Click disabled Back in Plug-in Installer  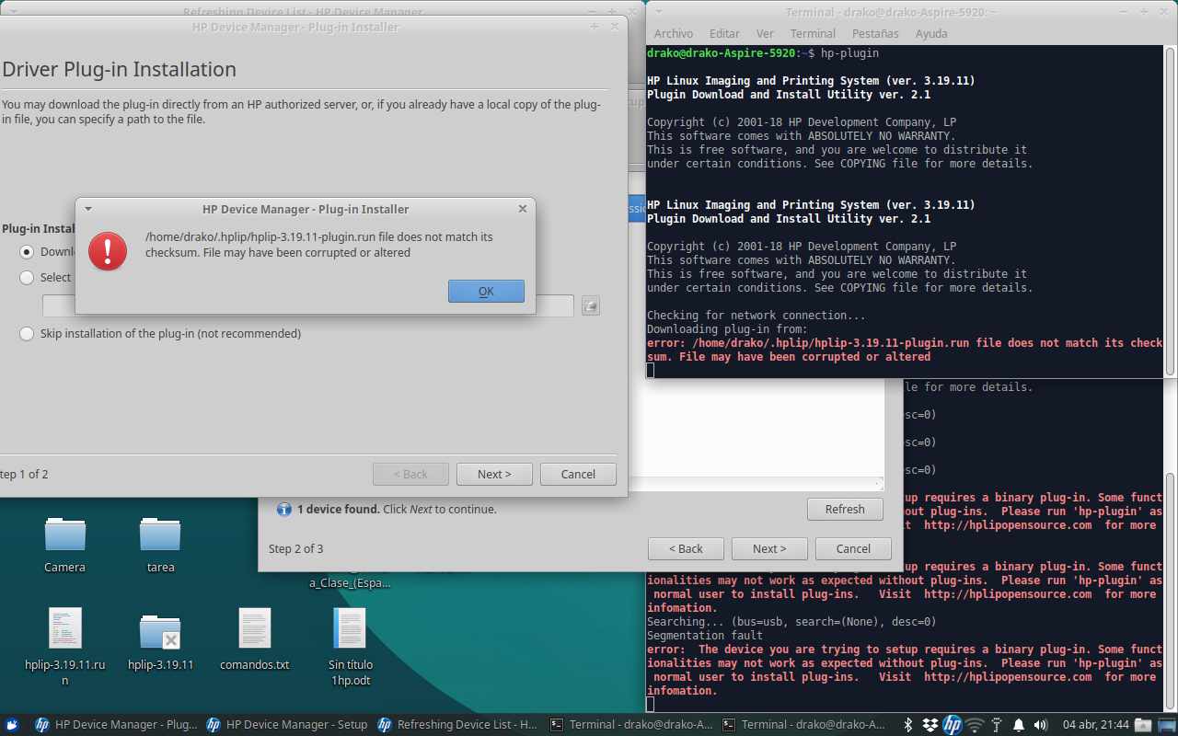point(410,474)
